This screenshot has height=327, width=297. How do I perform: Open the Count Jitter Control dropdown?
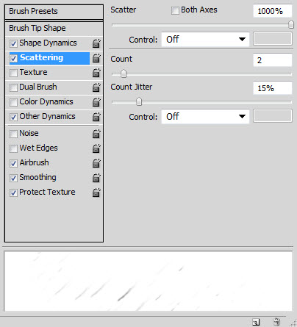205,116
